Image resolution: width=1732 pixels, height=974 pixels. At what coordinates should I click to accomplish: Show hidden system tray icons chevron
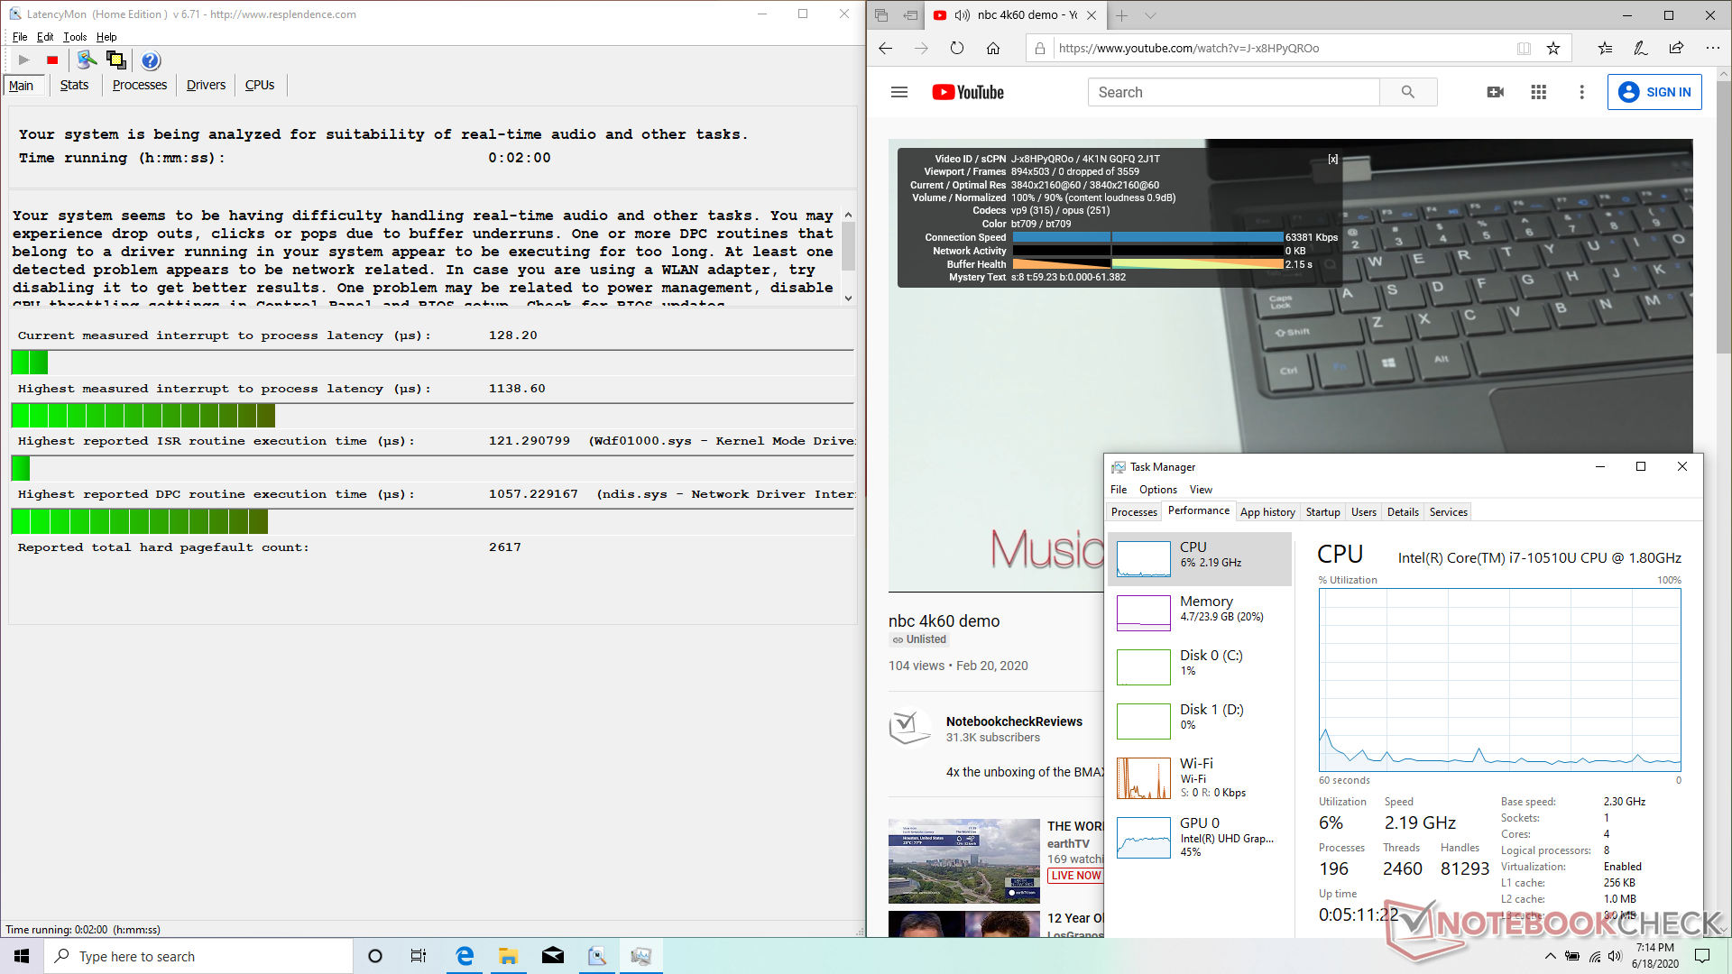point(1550,956)
